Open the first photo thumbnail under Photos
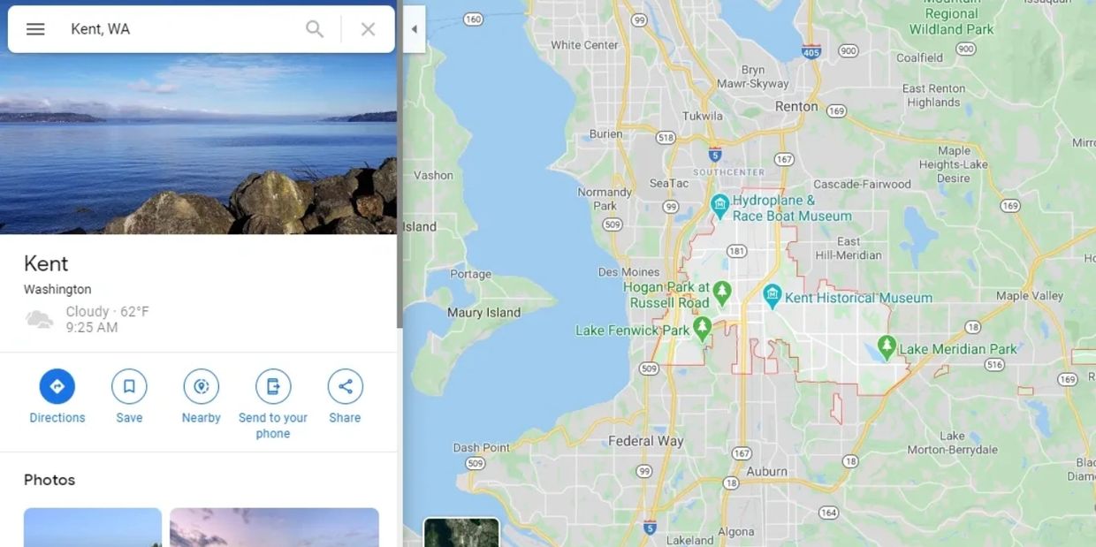The width and height of the screenshot is (1096, 547). point(93,528)
